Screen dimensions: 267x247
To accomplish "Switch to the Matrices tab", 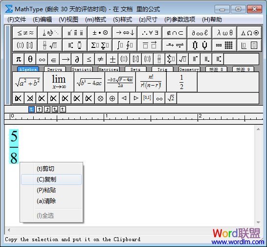I will (x=109, y=69).
